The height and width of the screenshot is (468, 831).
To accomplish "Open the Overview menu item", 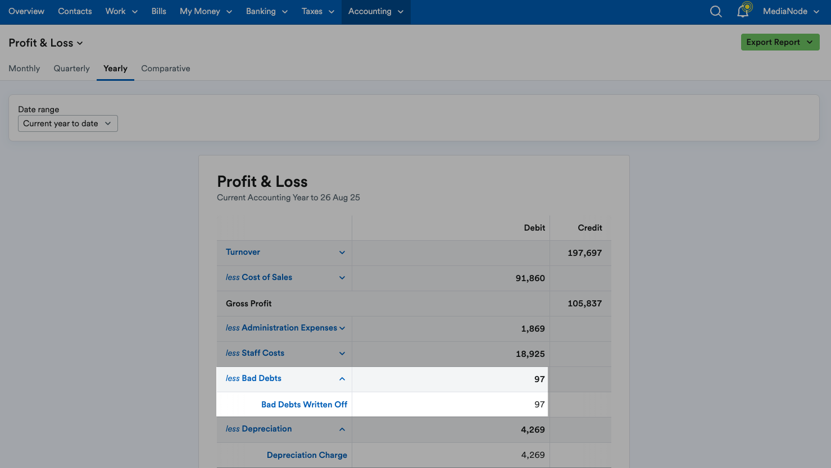I will coord(26,11).
